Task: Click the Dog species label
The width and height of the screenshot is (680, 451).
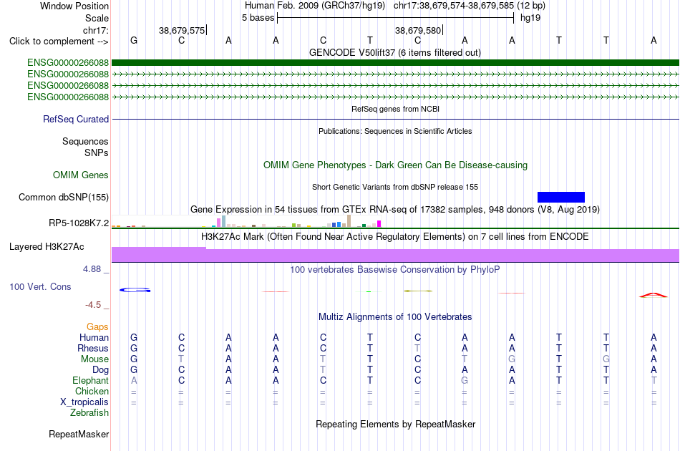Action: [x=100, y=370]
